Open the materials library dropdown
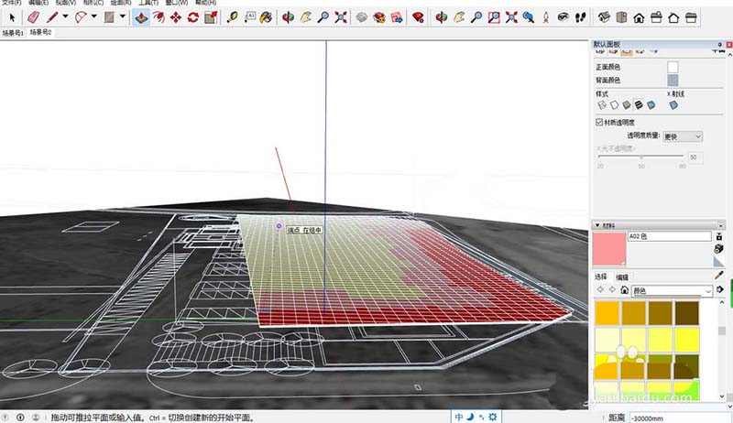Screen dimensions: 733x423 coord(672,291)
